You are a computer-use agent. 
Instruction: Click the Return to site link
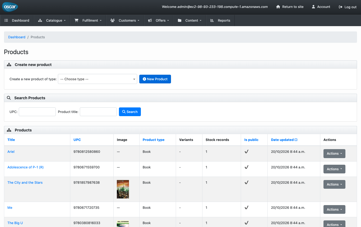click(290, 7)
